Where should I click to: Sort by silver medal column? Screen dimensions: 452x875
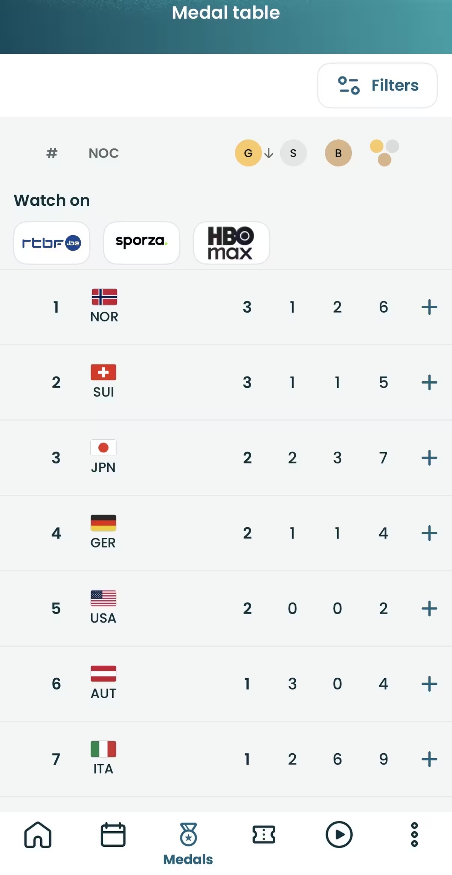(x=293, y=153)
